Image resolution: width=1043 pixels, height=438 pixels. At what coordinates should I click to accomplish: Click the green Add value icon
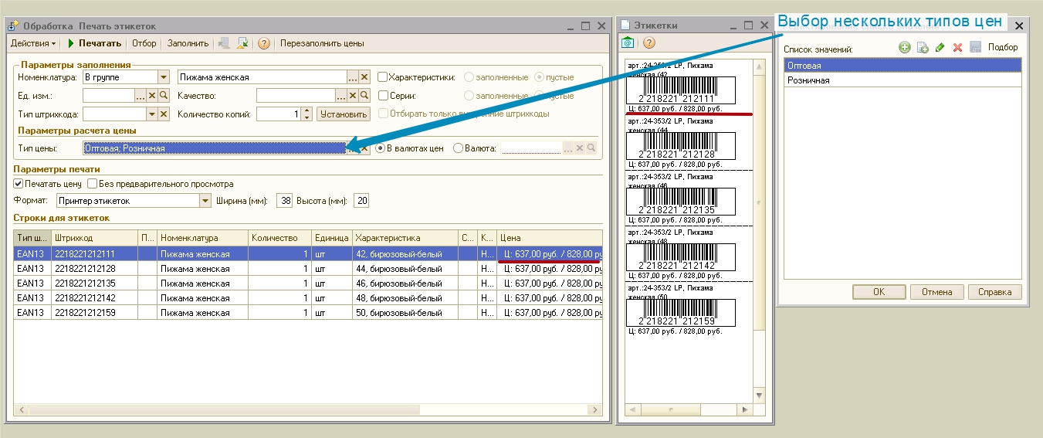tap(905, 48)
